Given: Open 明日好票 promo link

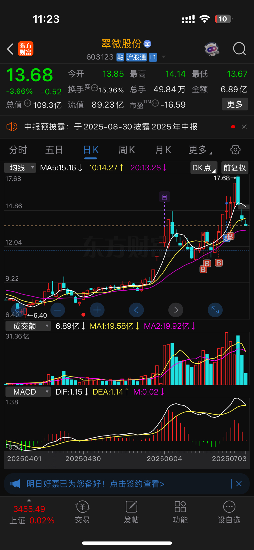Looking at the screenshot, I should coord(95,484).
